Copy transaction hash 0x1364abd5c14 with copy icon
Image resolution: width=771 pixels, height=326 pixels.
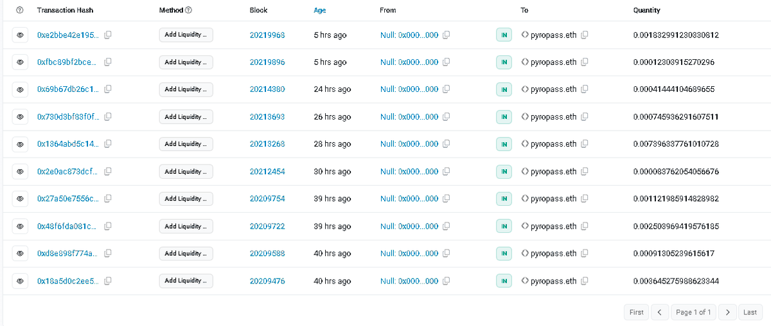tap(108, 144)
